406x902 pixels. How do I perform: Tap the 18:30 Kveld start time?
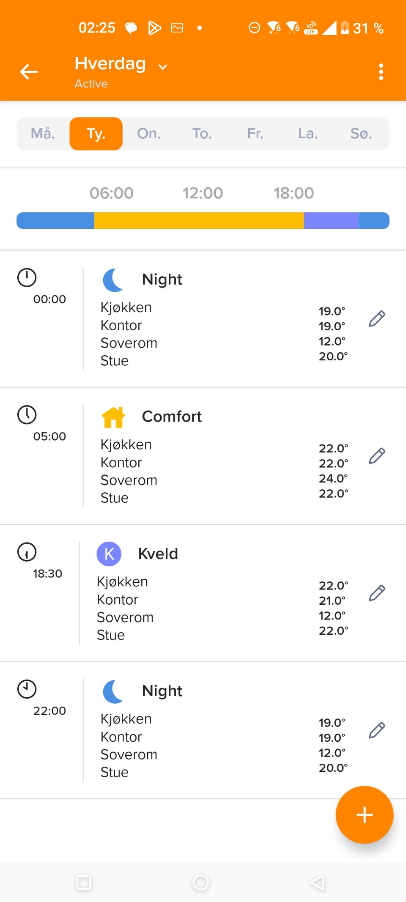(47, 573)
